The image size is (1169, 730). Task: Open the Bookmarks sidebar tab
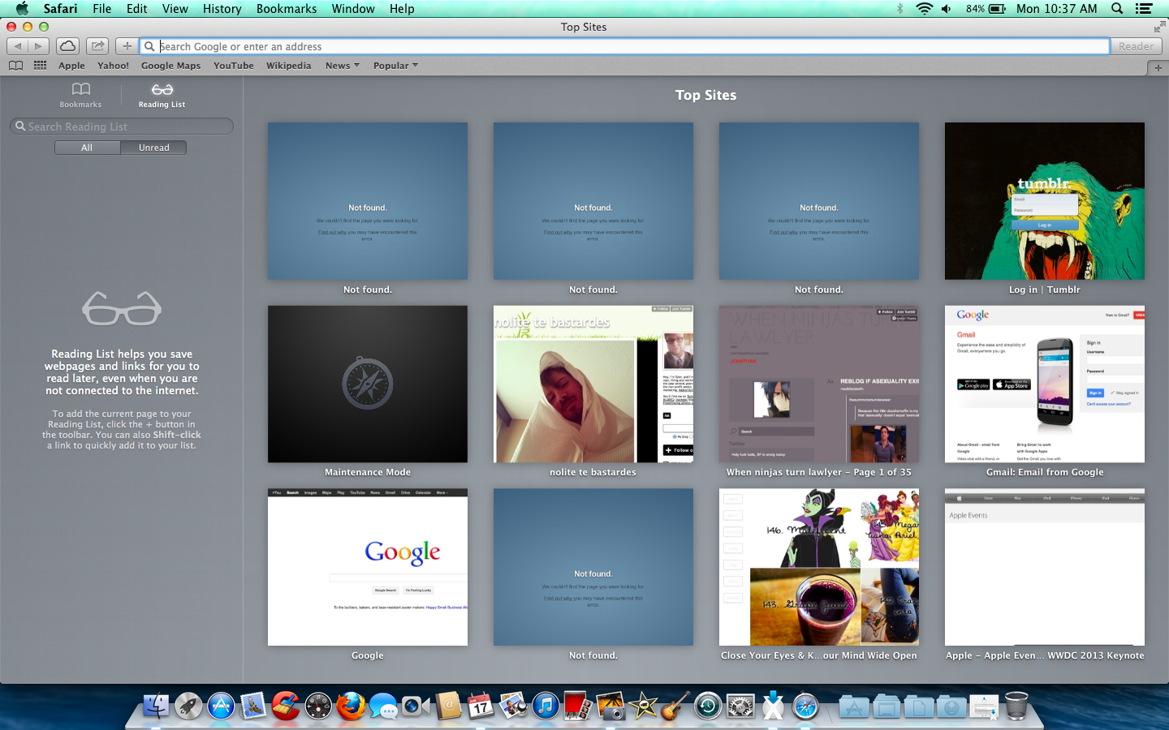coord(80,94)
